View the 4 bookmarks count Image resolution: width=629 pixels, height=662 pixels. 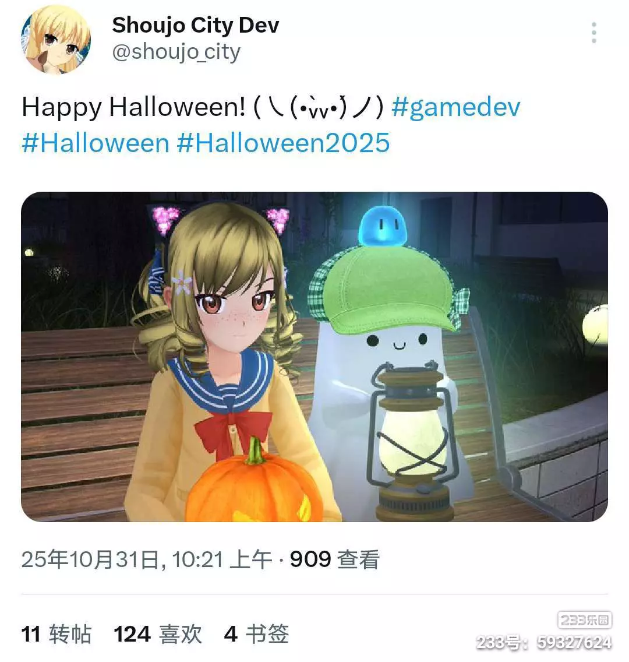coord(256,634)
